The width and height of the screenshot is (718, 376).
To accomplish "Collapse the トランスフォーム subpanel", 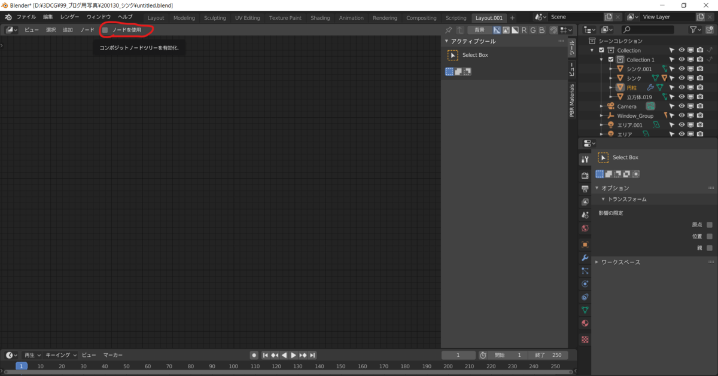I will pyautogui.click(x=603, y=199).
